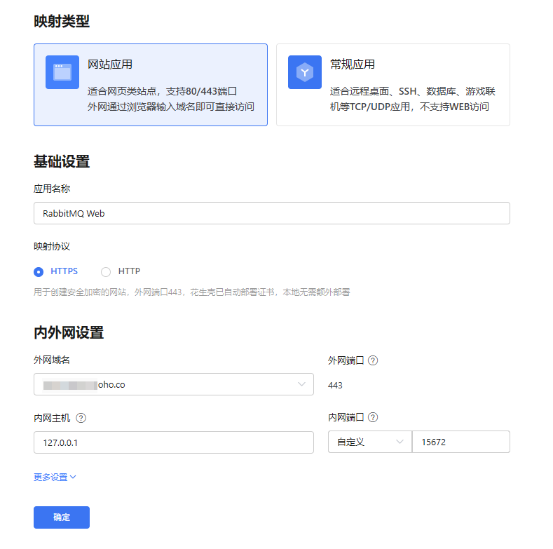The image size is (553, 549).
Task: Click the 基础设置 heading
Action: tap(62, 161)
